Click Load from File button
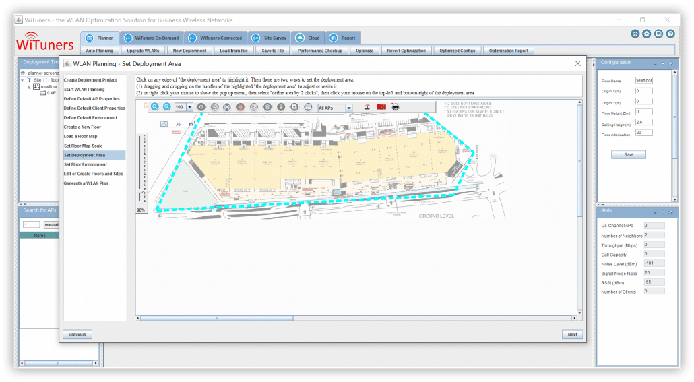This screenshot has height=382, width=694. (x=234, y=51)
